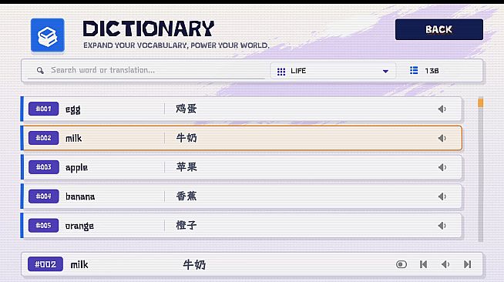Play pronunciation audio for milk row

pyautogui.click(x=442, y=138)
